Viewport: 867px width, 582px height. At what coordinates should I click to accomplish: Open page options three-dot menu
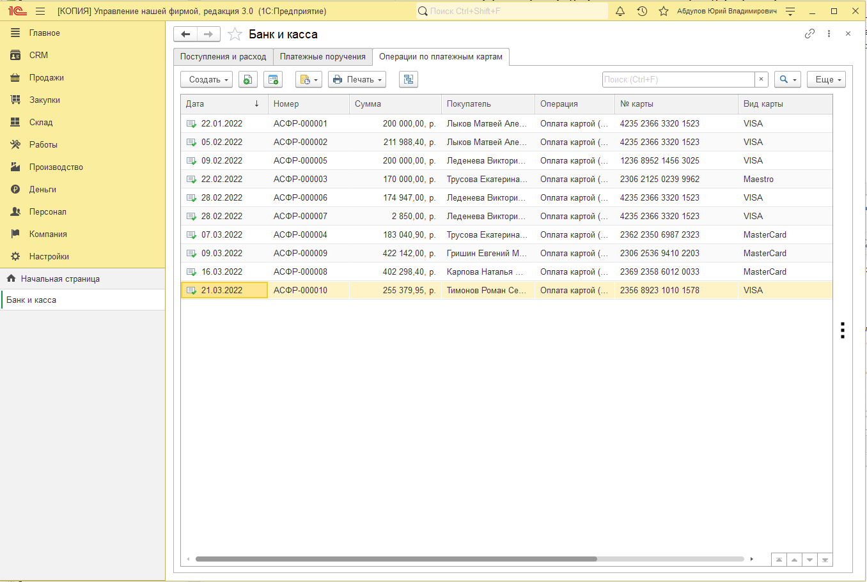(x=829, y=34)
